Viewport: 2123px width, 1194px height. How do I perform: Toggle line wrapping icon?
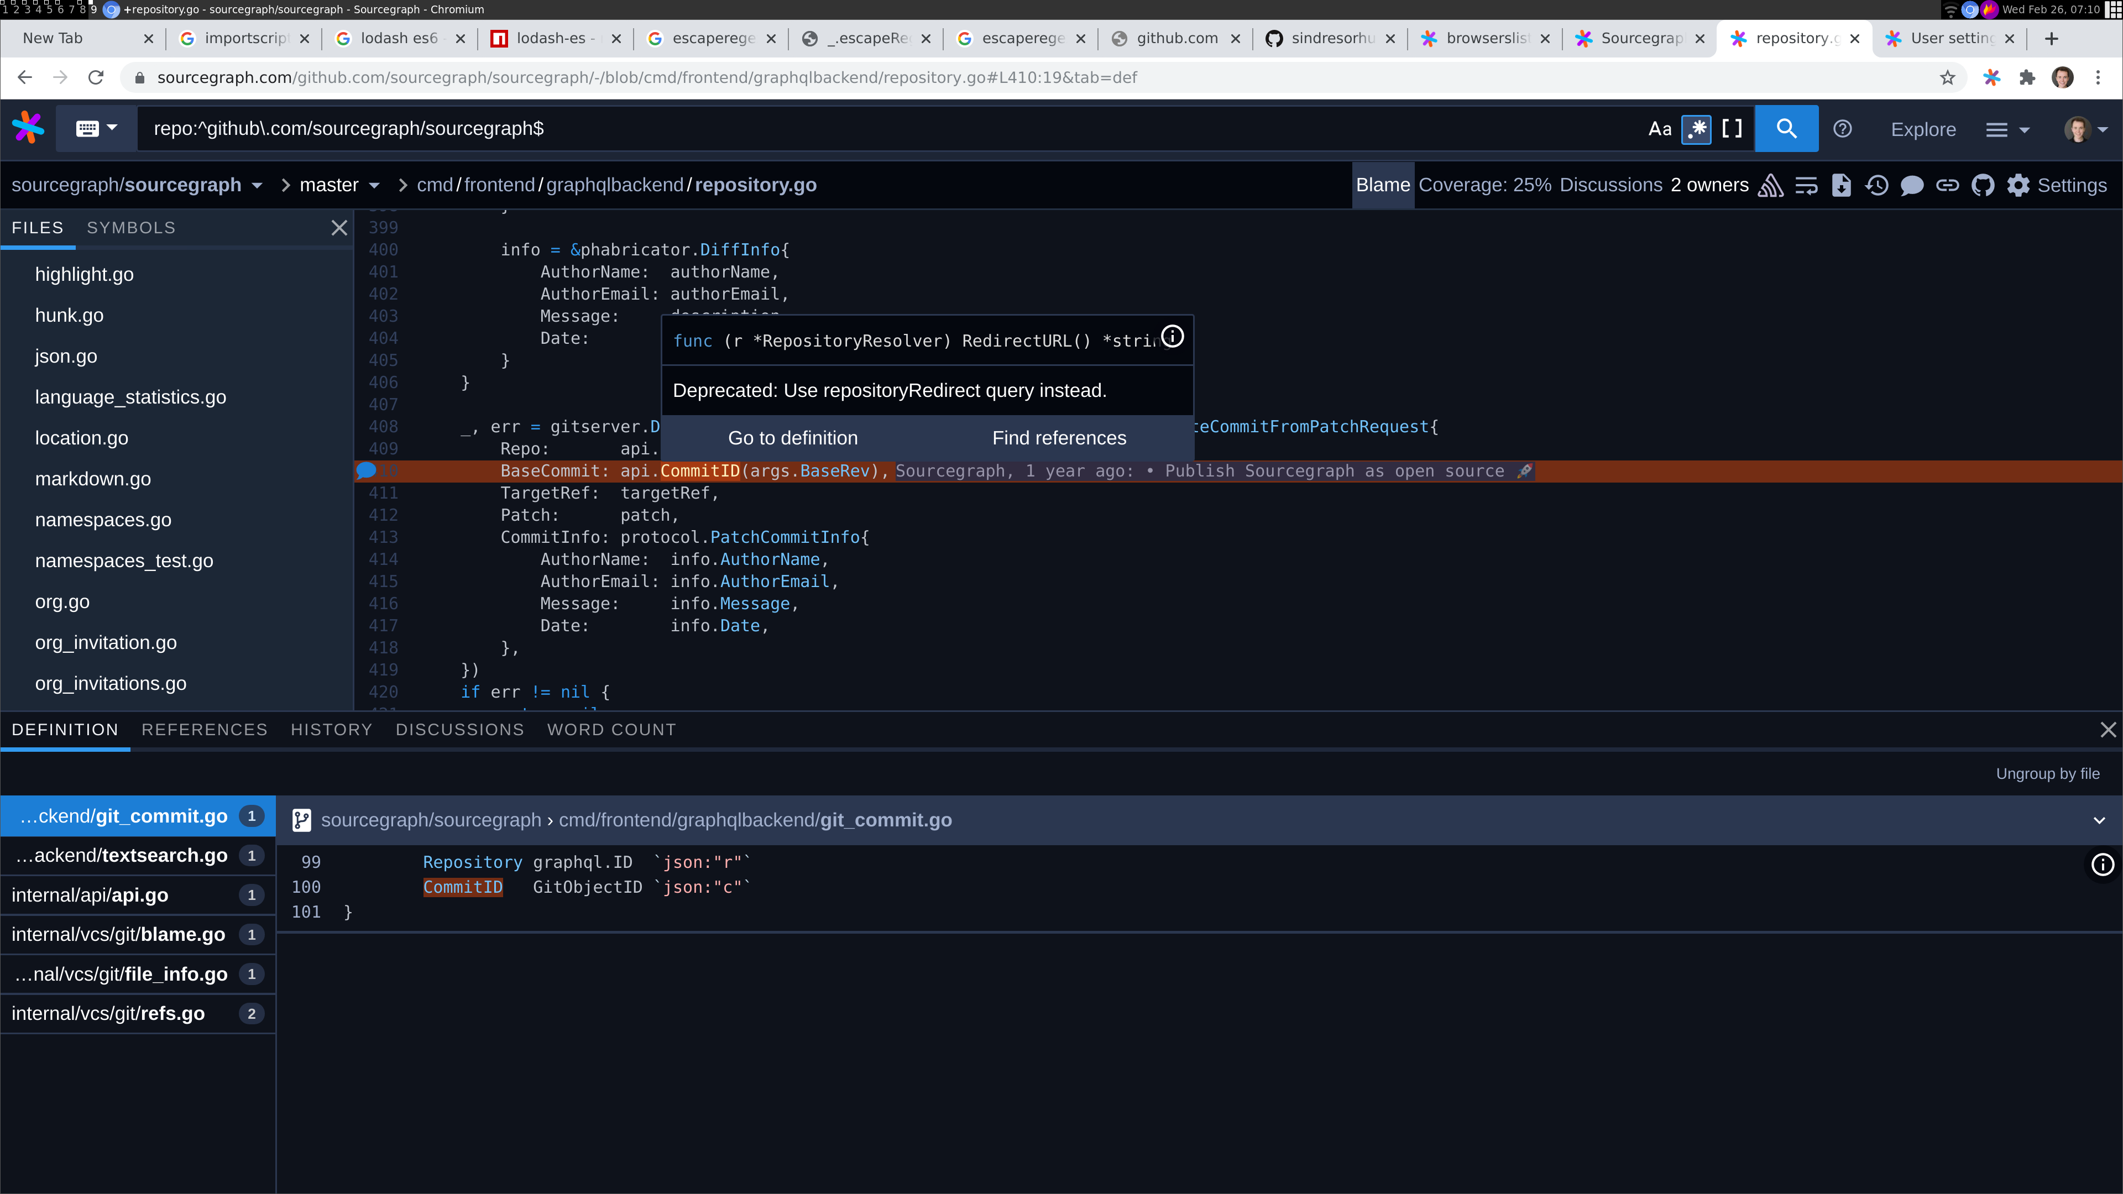click(1806, 185)
